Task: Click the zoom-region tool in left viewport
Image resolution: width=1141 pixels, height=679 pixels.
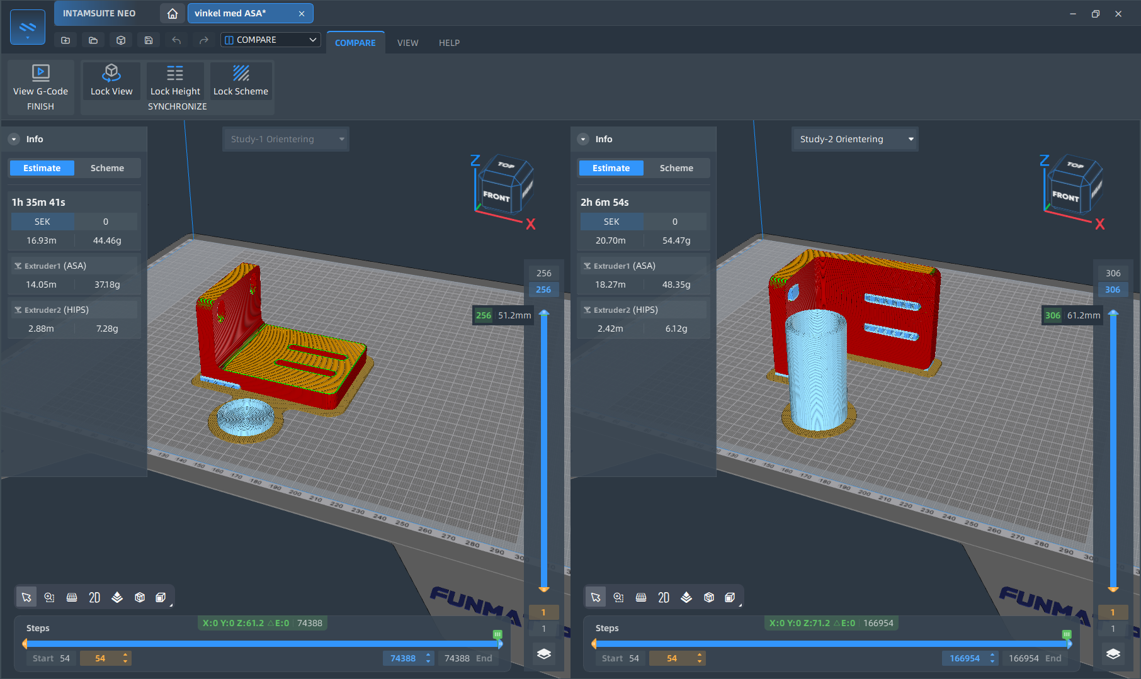Action: pyautogui.click(x=49, y=597)
